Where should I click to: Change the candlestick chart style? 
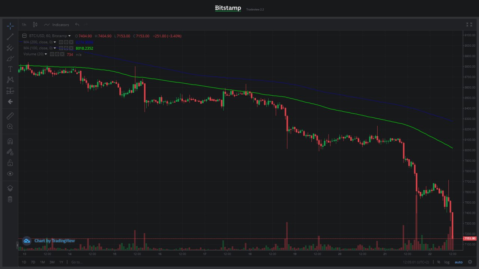(35, 25)
